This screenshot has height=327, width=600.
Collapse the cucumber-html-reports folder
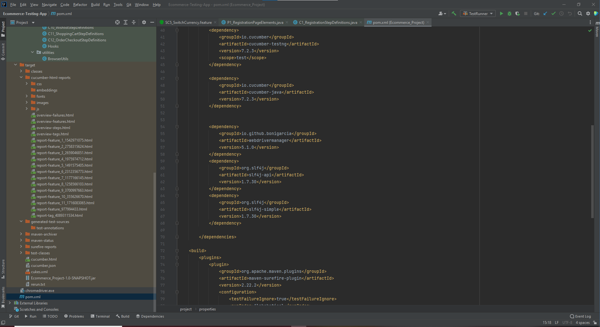point(21,77)
